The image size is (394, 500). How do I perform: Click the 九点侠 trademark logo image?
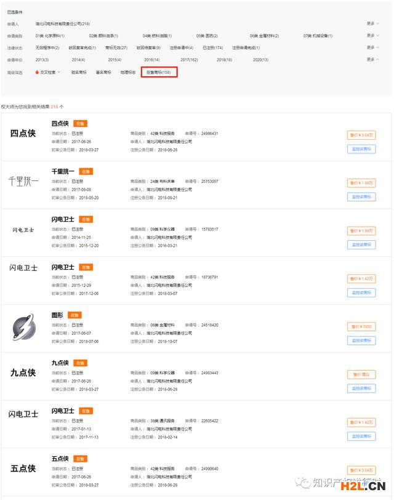click(23, 373)
